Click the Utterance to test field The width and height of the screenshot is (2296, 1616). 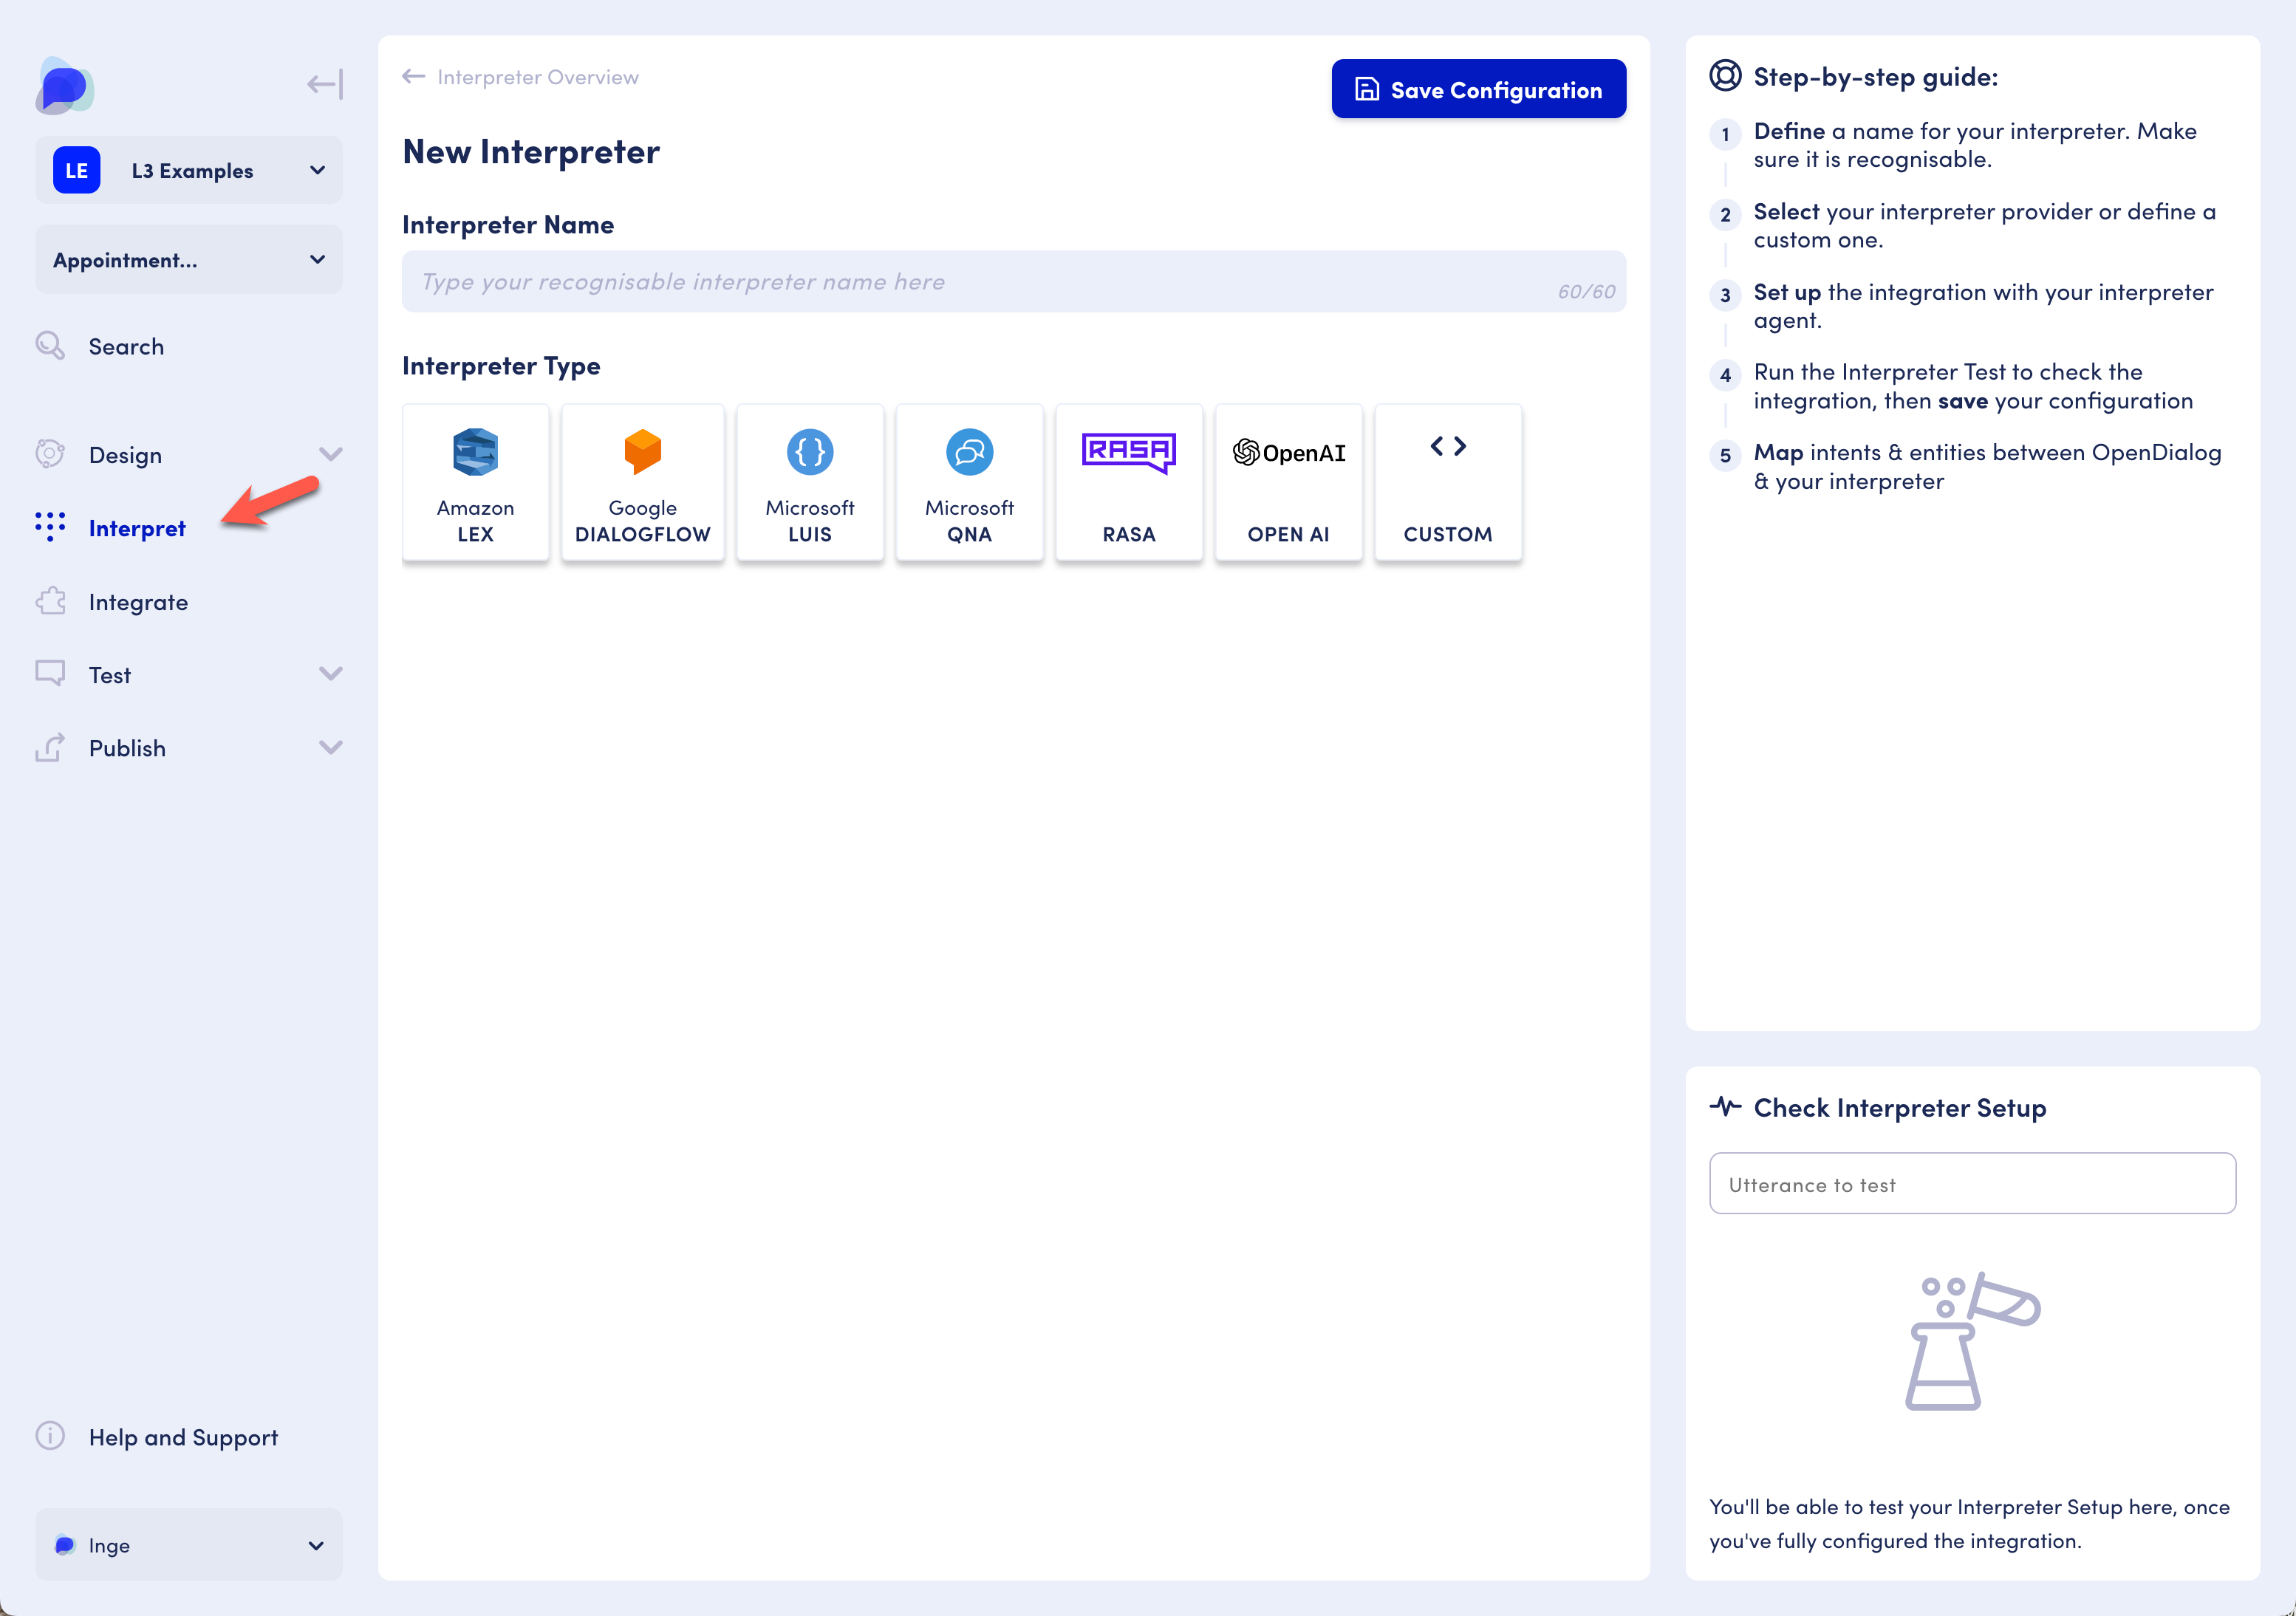click(x=1971, y=1184)
